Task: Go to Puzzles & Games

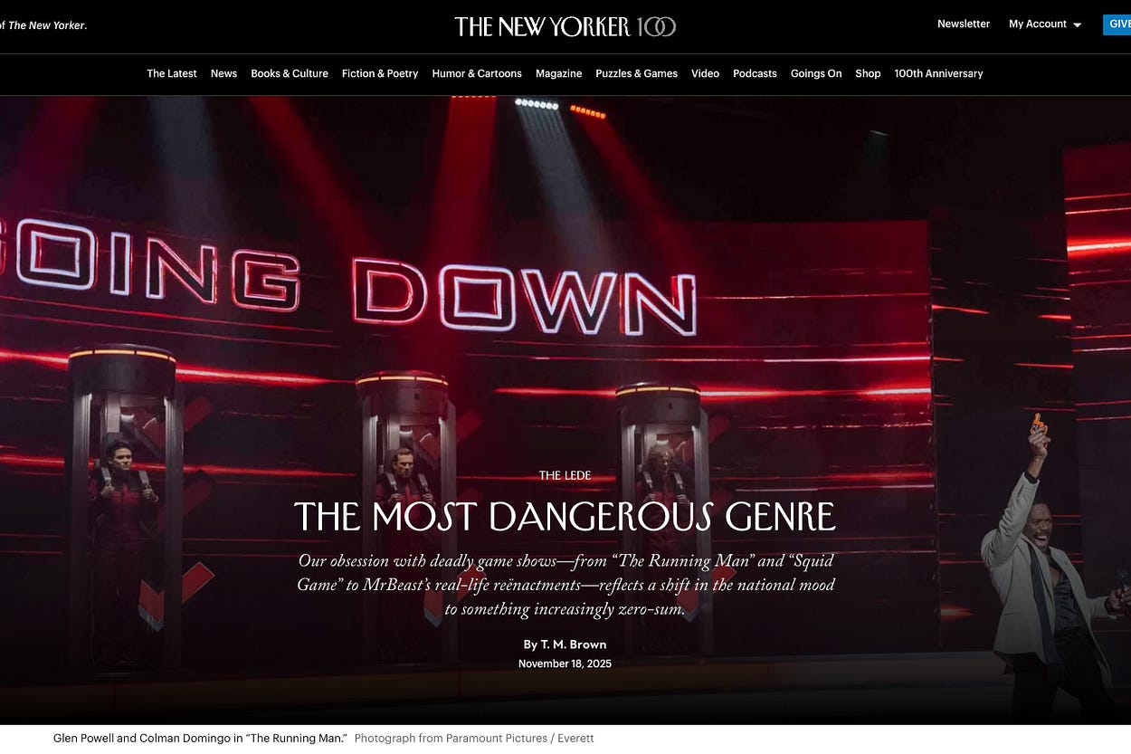Action: click(636, 73)
